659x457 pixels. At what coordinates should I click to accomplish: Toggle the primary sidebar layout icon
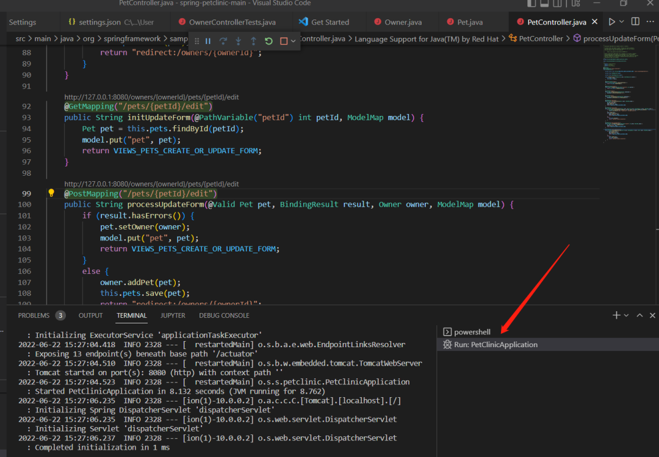point(531,4)
